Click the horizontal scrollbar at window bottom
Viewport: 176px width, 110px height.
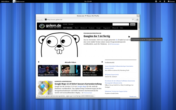point(78,98)
